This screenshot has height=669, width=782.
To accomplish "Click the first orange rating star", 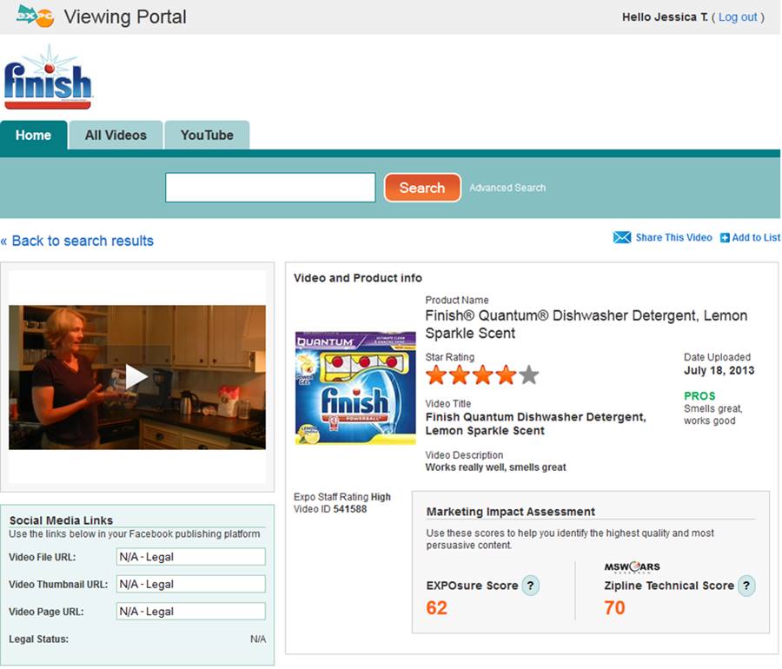I will (436, 374).
